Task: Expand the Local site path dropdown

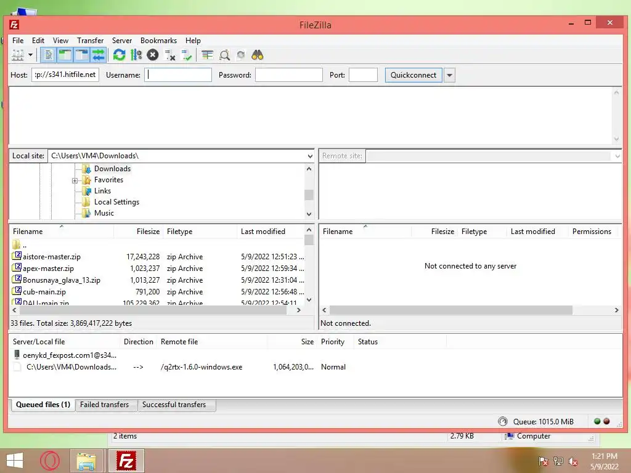Action: [x=310, y=156]
